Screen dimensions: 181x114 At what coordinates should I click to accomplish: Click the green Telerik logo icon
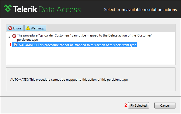coord(8,8)
